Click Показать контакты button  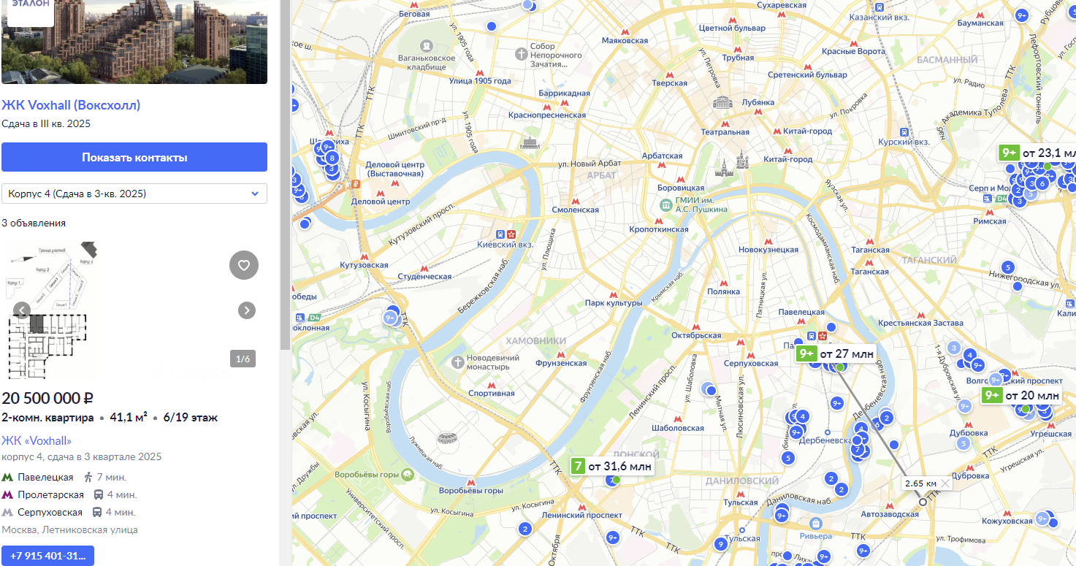pyautogui.click(x=134, y=157)
